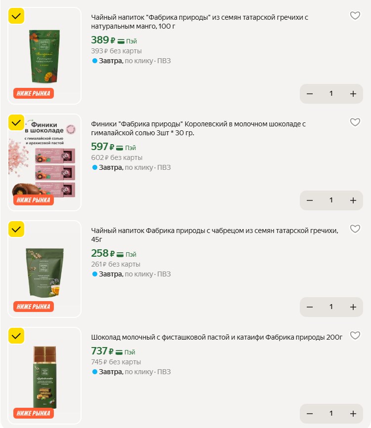Add one more thyme tea drink
This screenshot has width=371, height=428.
(353, 307)
